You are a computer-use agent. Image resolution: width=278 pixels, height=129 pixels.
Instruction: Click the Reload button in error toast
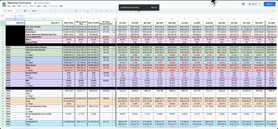click(154, 8)
